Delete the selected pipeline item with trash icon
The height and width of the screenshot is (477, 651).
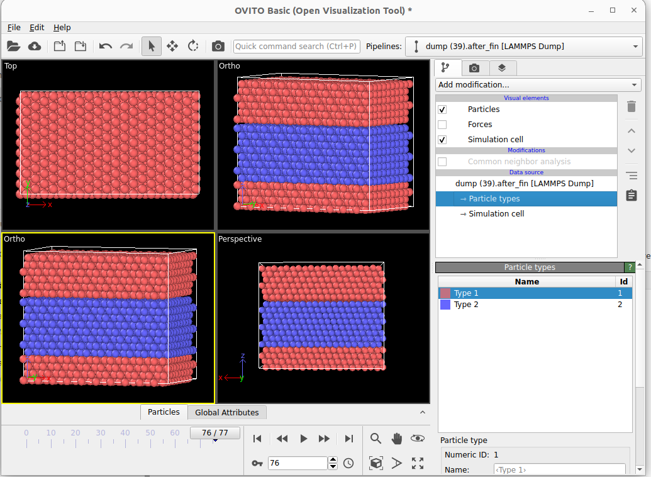click(632, 106)
